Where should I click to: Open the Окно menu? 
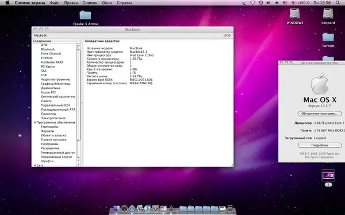click(x=107, y=3)
